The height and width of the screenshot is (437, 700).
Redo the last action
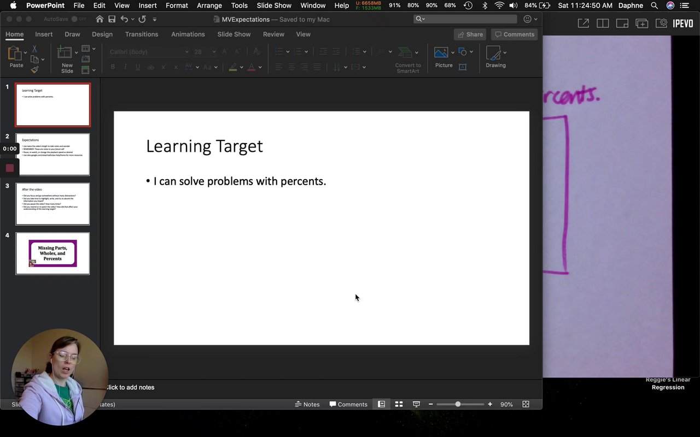[142, 19]
